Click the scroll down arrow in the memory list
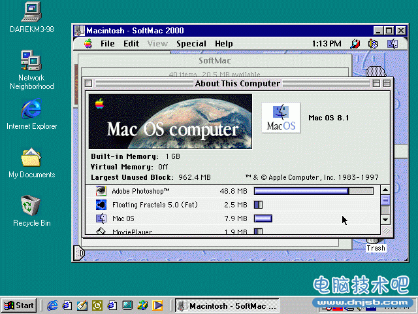Viewport: 418px width, 314px height. pyautogui.click(x=385, y=220)
